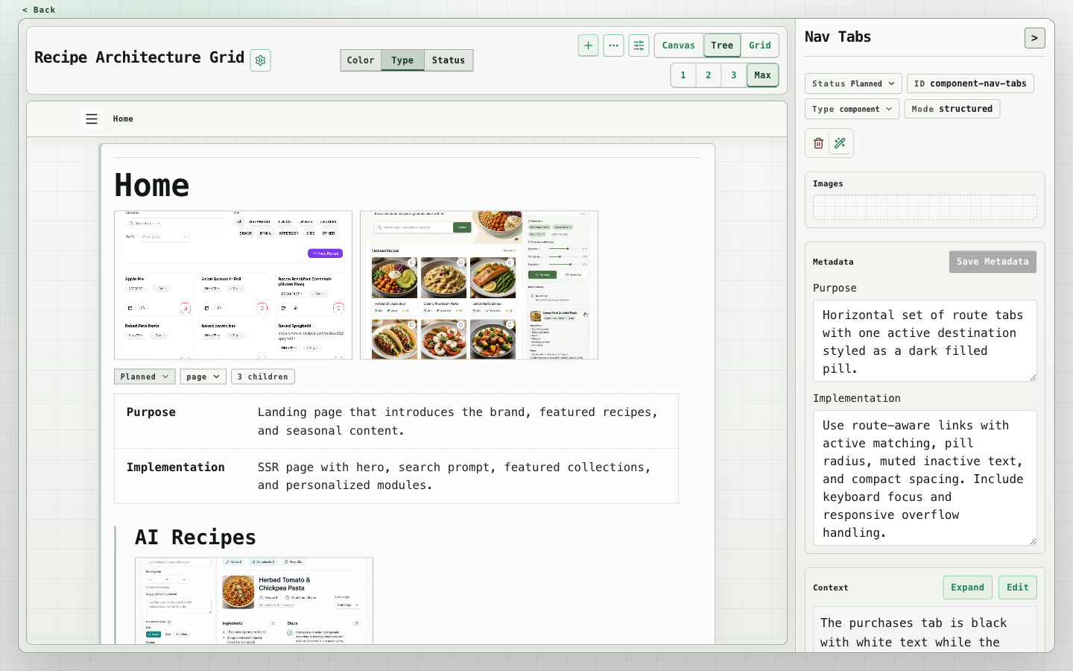Screen dimensions: 1073x671
Task: Switch to Tree view
Action: click(722, 45)
